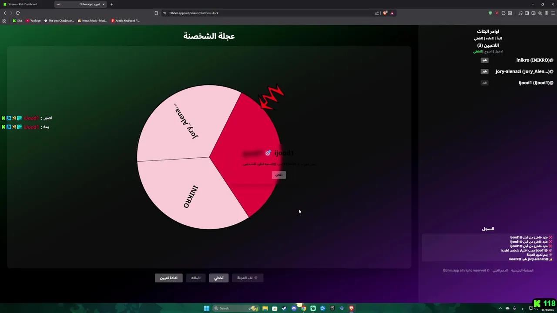Click the اللاعبين (3) players heading
The image size is (557, 313).
(x=488, y=45)
